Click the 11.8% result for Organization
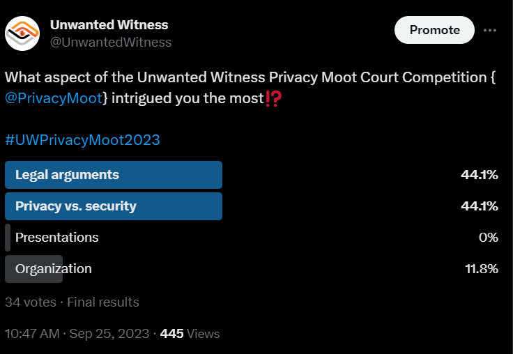 (x=481, y=269)
